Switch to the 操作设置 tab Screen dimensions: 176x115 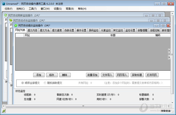pyautogui.click(x=81, y=30)
